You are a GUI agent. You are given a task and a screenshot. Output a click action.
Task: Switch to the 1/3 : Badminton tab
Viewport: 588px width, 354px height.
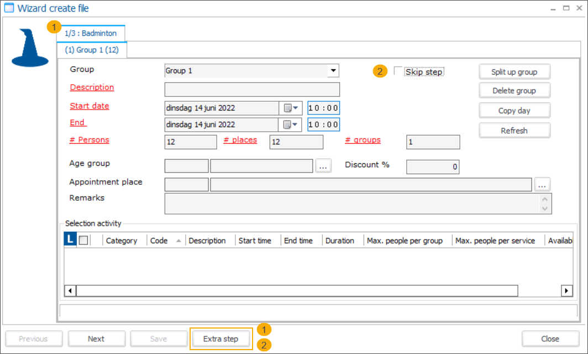point(91,33)
